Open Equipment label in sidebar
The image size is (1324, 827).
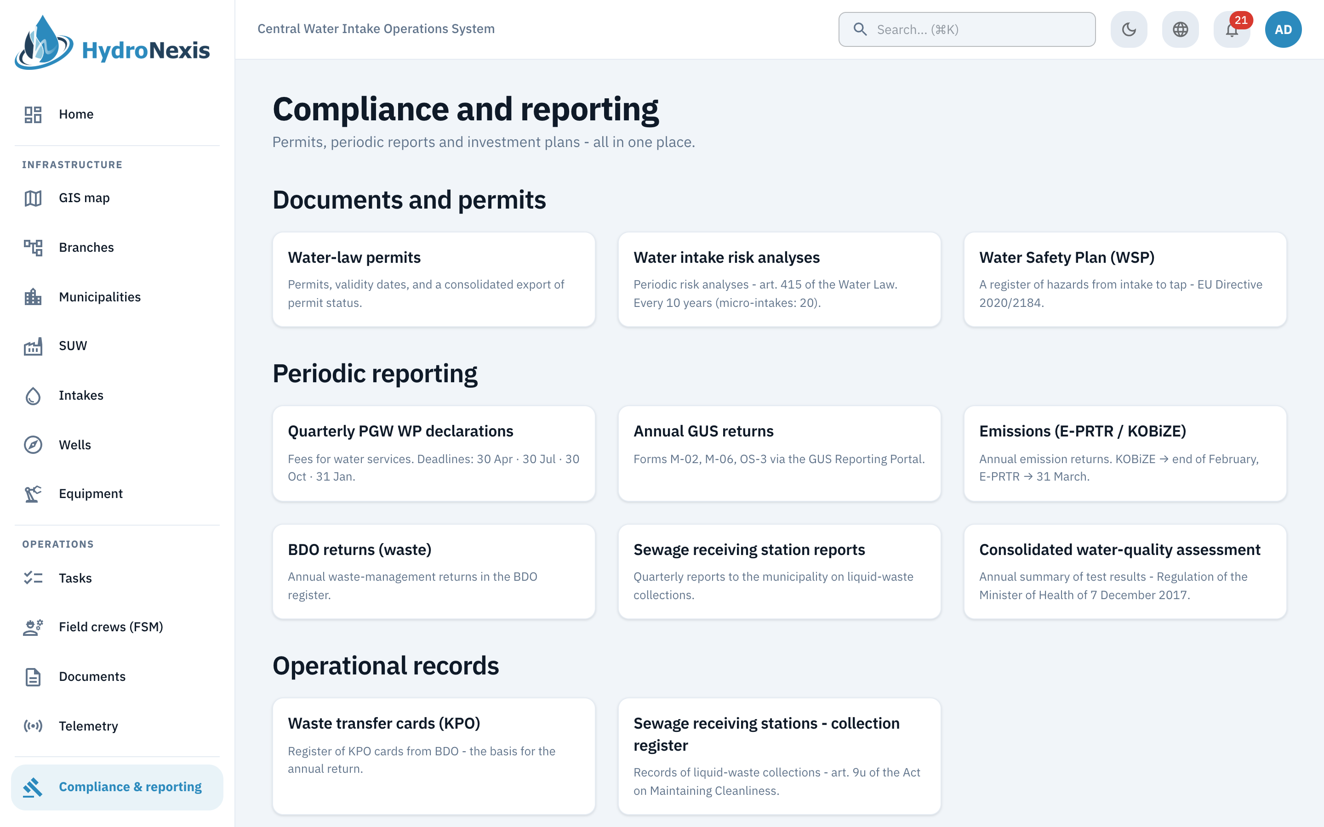click(x=91, y=494)
